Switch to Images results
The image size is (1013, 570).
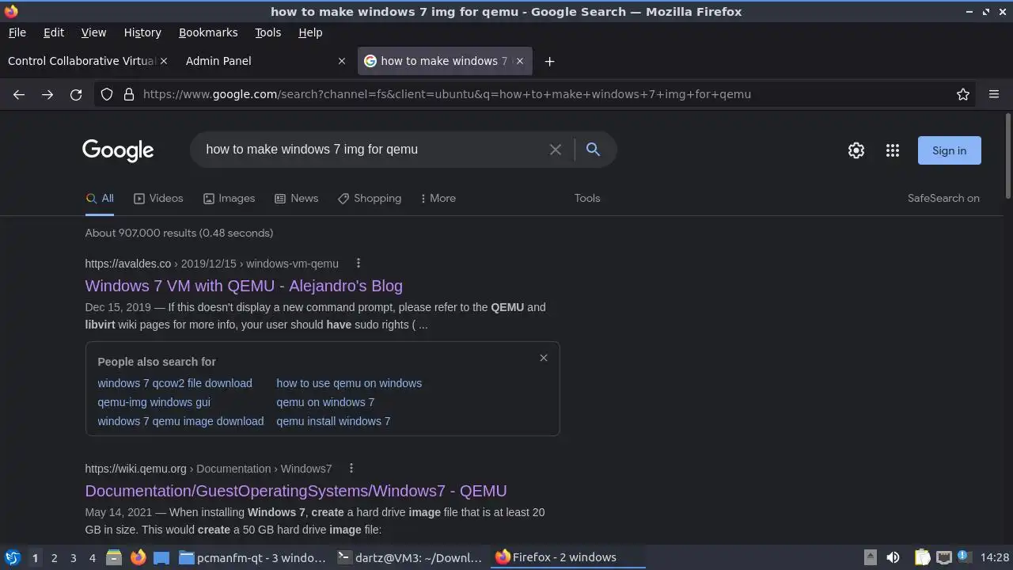coord(229,199)
